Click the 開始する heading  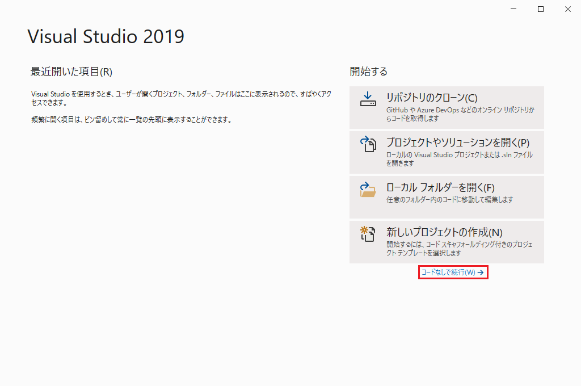point(369,72)
